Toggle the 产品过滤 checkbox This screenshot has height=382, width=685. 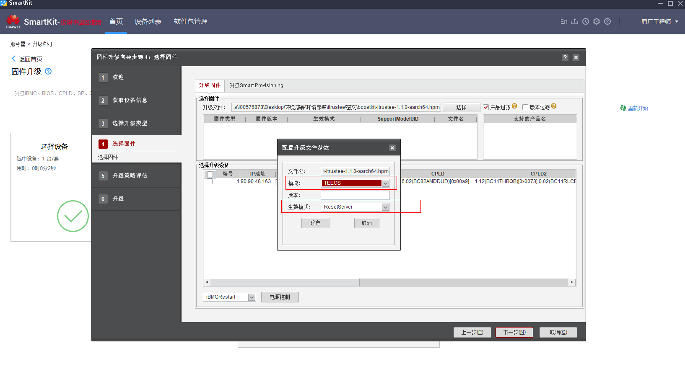tap(486, 107)
